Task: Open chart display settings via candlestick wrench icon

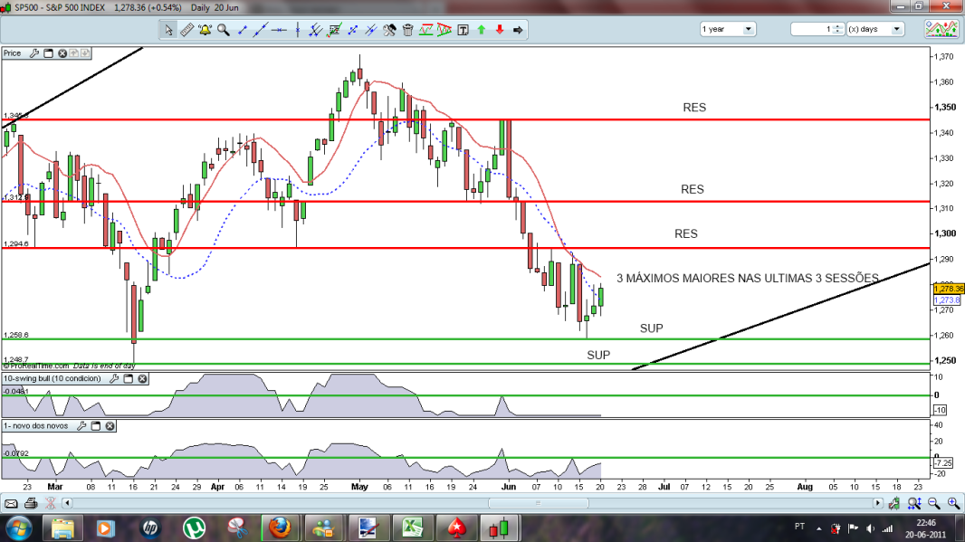Action: [894, 502]
